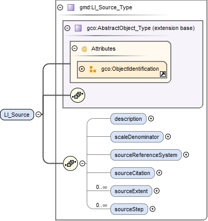Select the sourceCitation element box

coord(133,173)
